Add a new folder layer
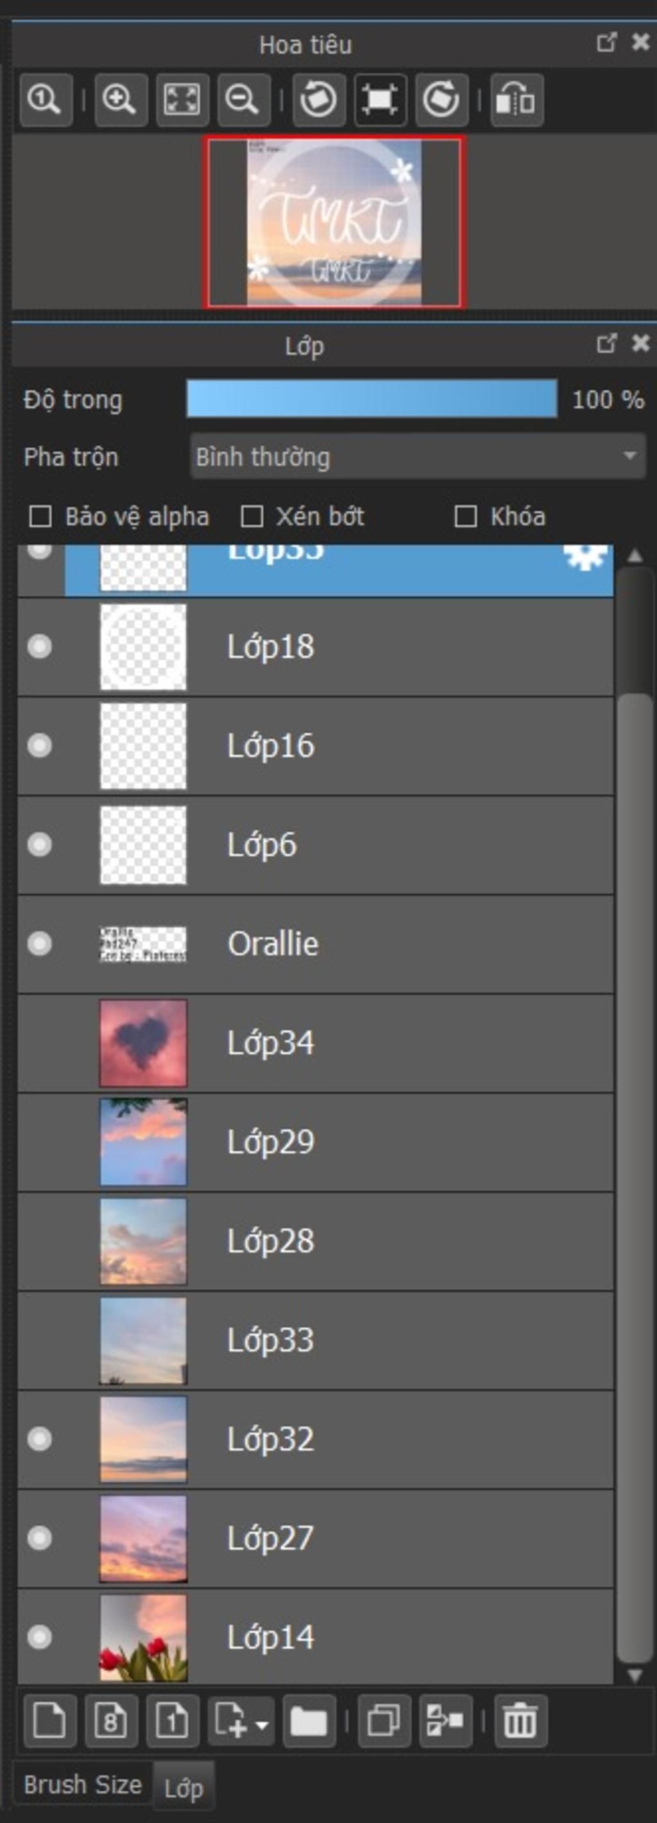The width and height of the screenshot is (657, 1823). point(309,1721)
